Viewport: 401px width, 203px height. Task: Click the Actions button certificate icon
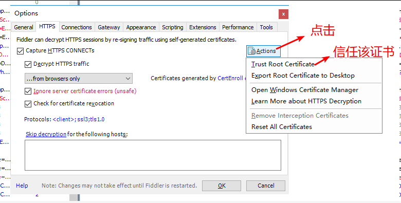(251, 51)
